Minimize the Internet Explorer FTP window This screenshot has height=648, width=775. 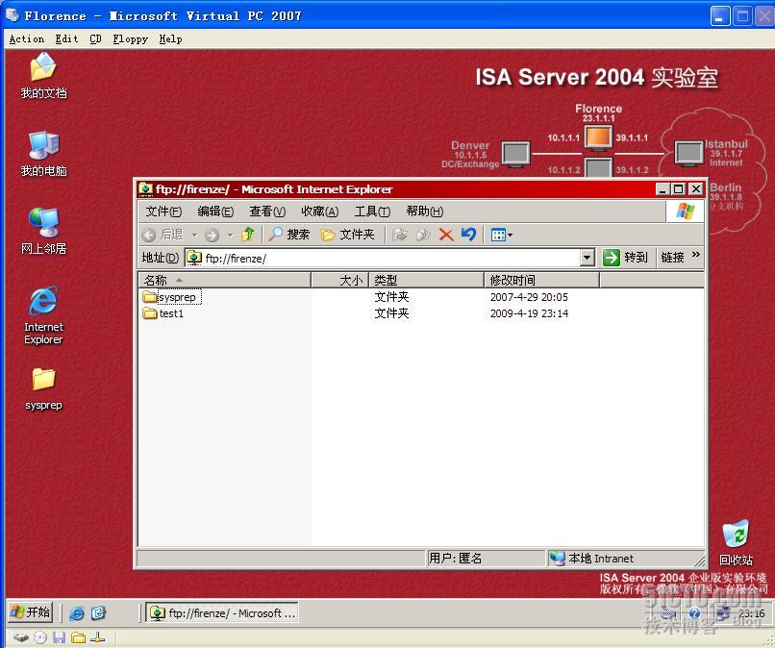click(x=663, y=188)
